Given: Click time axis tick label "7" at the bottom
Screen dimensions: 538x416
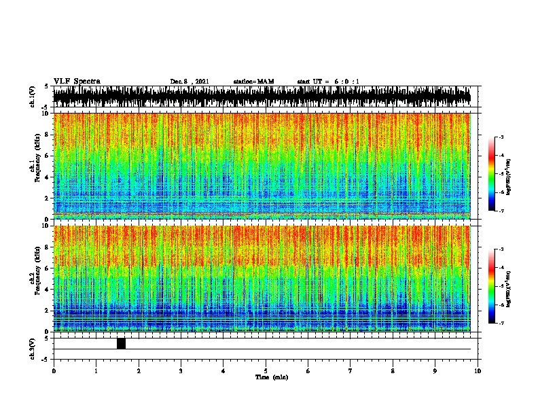Looking at the screenshot, I should tap(351, 371).
